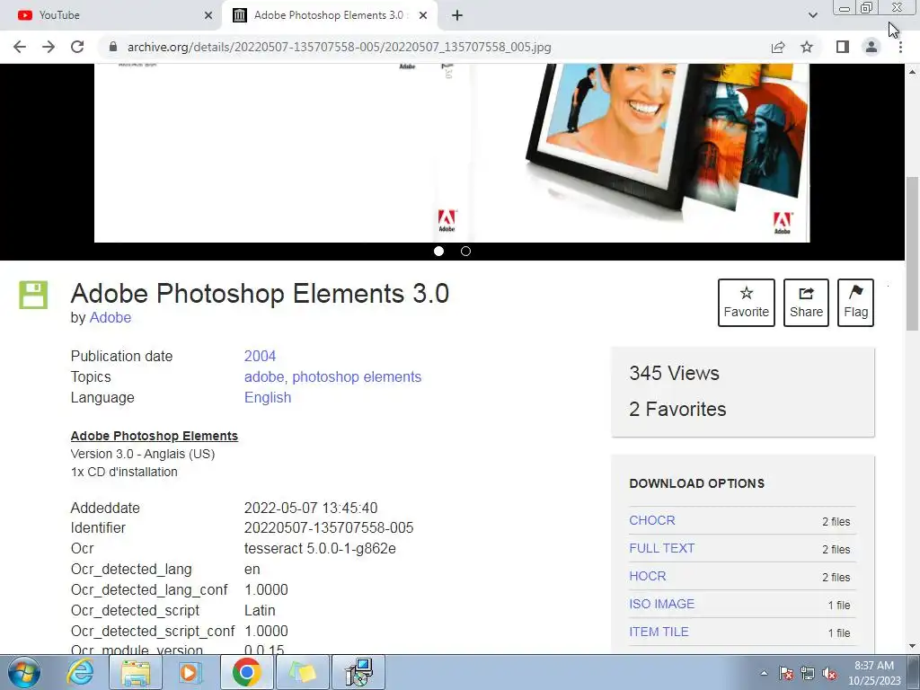Share this page from address bar

click(778, 47)
